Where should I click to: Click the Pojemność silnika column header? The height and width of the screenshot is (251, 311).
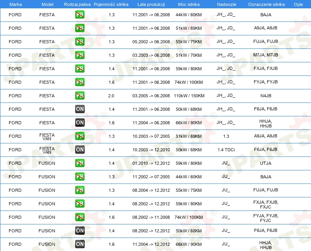[x=111, y=4]
